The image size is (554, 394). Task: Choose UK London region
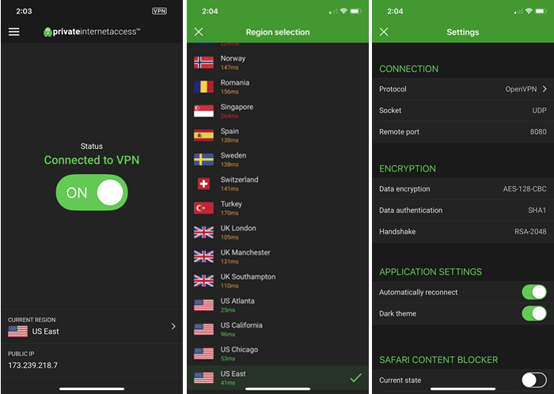[278, 233]
